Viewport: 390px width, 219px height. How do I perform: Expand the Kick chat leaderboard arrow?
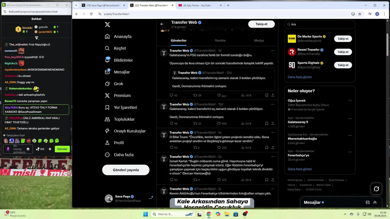pos(36,38)
